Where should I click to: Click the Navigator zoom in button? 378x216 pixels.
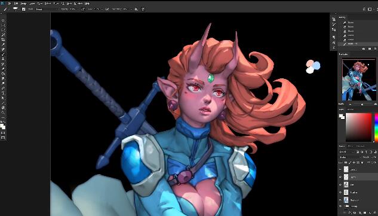click(376, 104)
